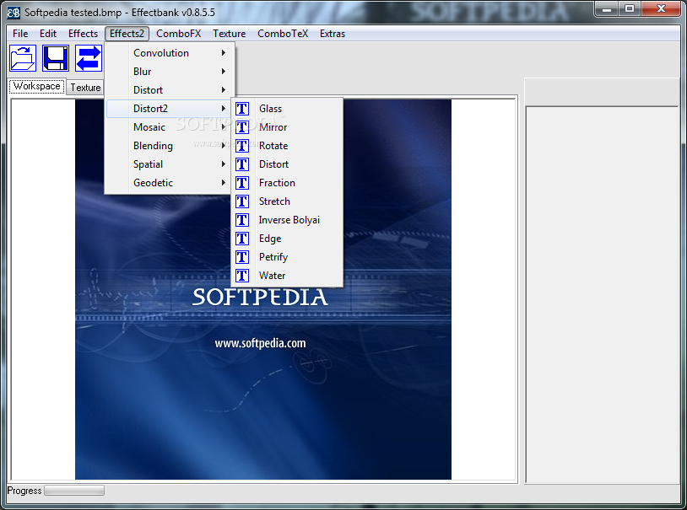This screenshot has width=687, height=510.
Task: Expand the Blur submenu arrow
Action: point(224,72)
